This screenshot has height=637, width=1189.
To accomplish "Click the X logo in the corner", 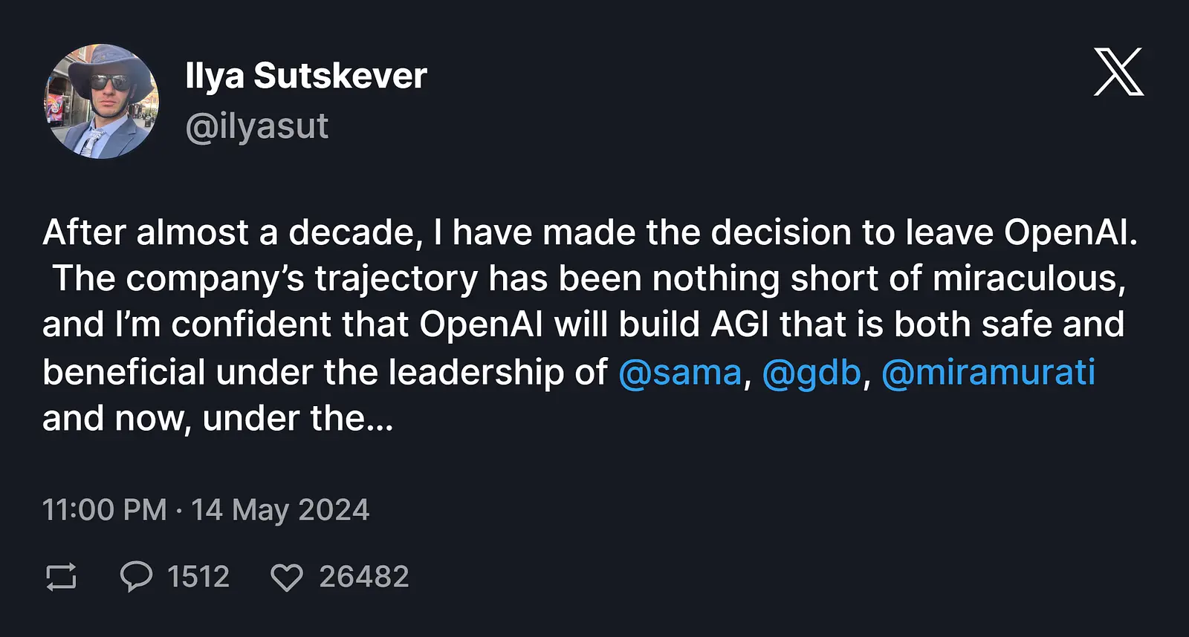I will (1118, 71).
